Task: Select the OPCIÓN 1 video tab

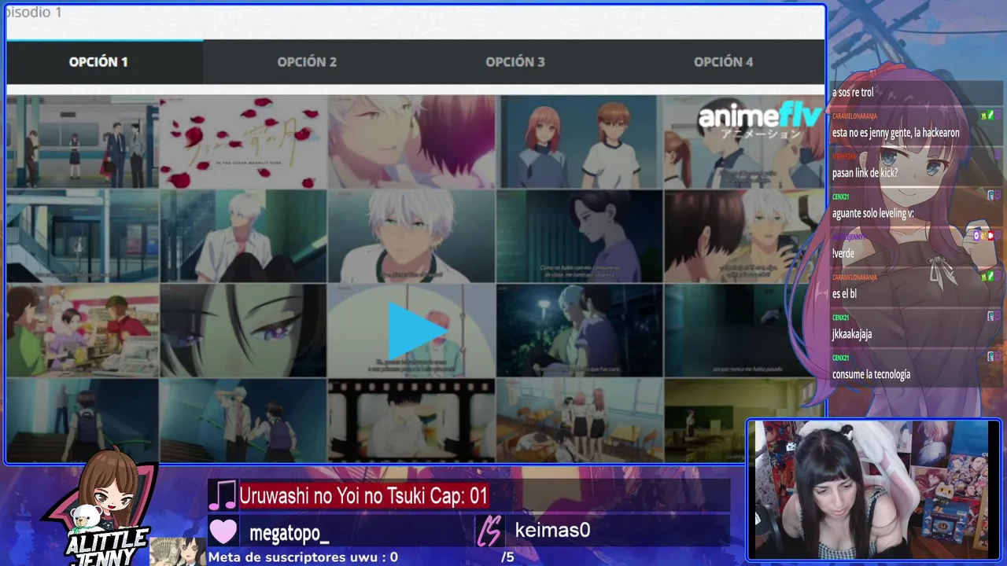Action: coord(98,62)
